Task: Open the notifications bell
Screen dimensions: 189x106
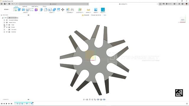Action: click(179, 4)
